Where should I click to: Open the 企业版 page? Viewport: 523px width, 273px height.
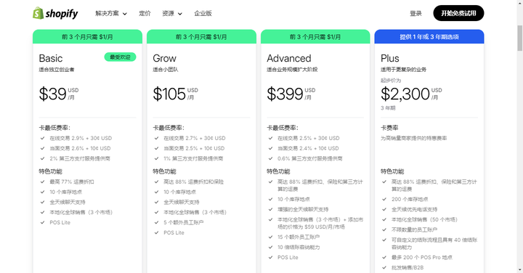click(203, 13)
